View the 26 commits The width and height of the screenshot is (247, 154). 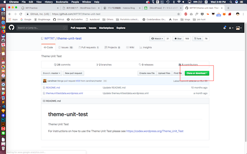(62, 65)
